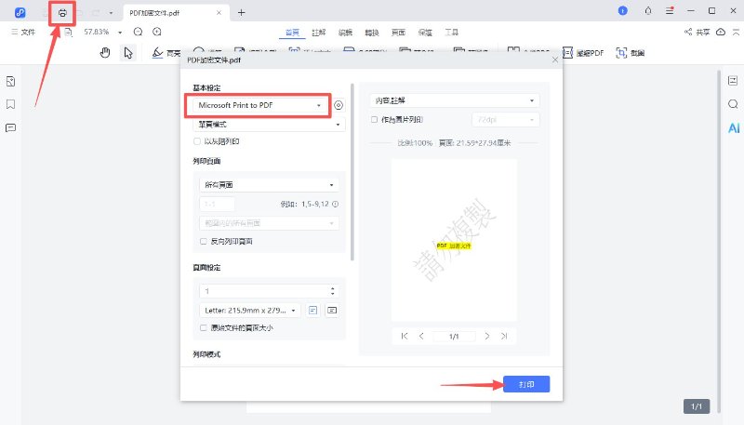744x425 pixels.
Task: Click the info icon beside 1,5-9,12 example
Action: (x=335, y=204)
